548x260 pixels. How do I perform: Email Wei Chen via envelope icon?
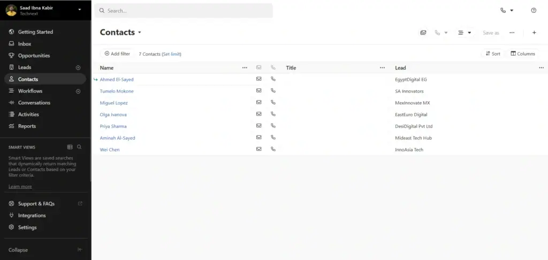[x=258, y=149]
